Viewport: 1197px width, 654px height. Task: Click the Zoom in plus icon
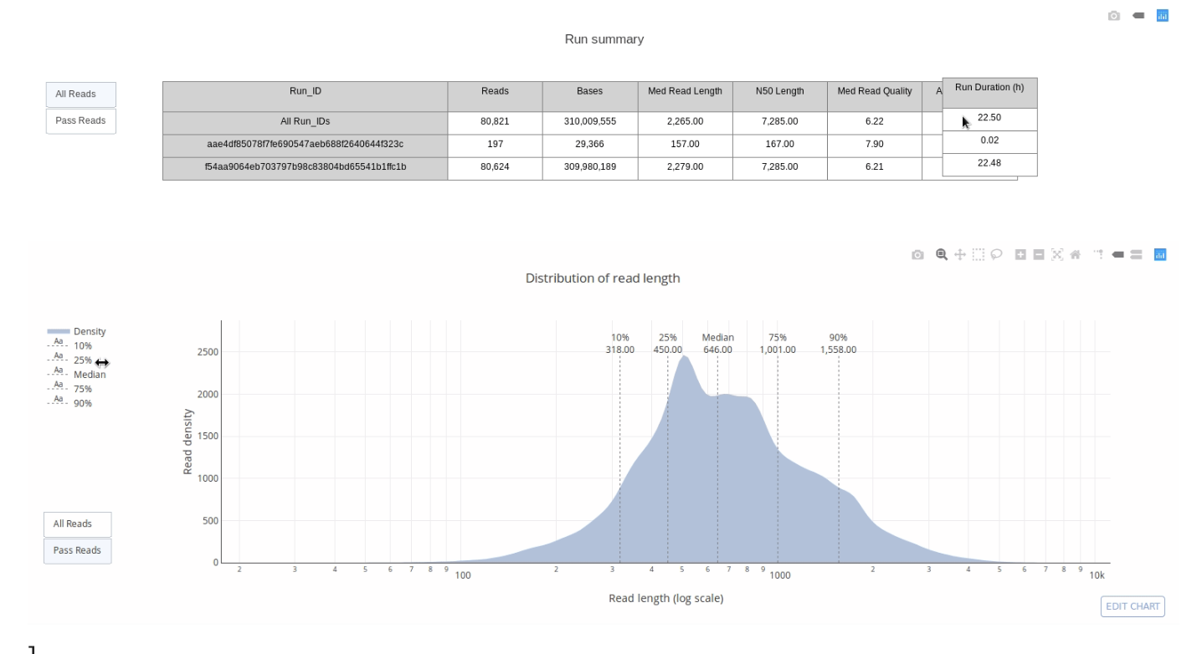(1020, 255)
